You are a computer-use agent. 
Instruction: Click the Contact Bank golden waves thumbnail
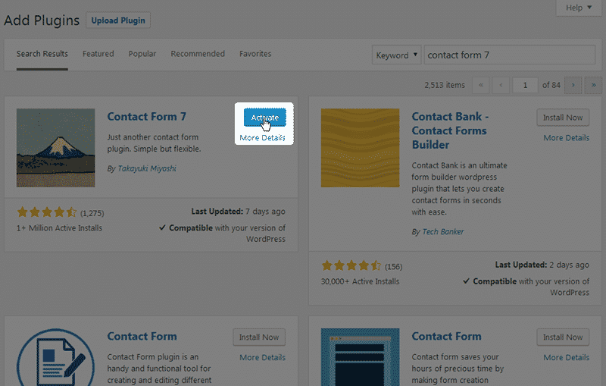361,148
